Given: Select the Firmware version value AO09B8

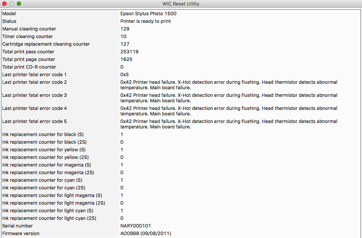Looking at the screenshot, I should (146, 233).
